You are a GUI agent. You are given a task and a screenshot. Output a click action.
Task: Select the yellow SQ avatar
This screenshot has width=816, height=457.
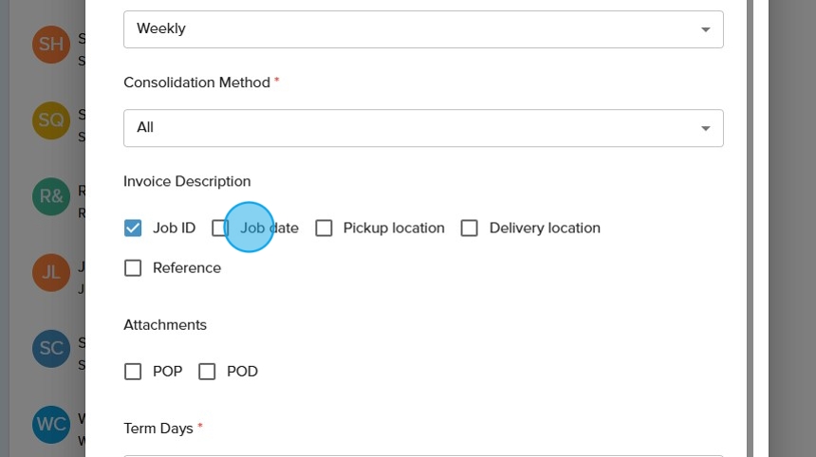pos(49,120)
